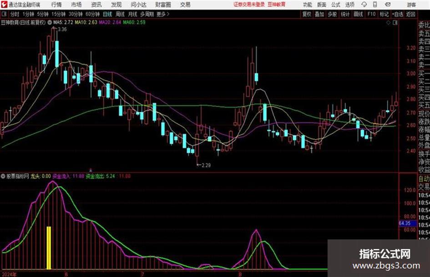This screenshot has height=277, width=430.
Task: Click the 豆神教育 stock name in title bar
Action: 276,5
